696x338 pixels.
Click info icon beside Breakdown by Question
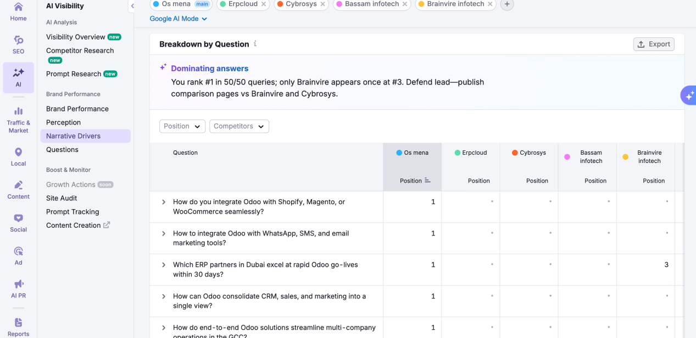pyautogui.click(x=255, y=44)
